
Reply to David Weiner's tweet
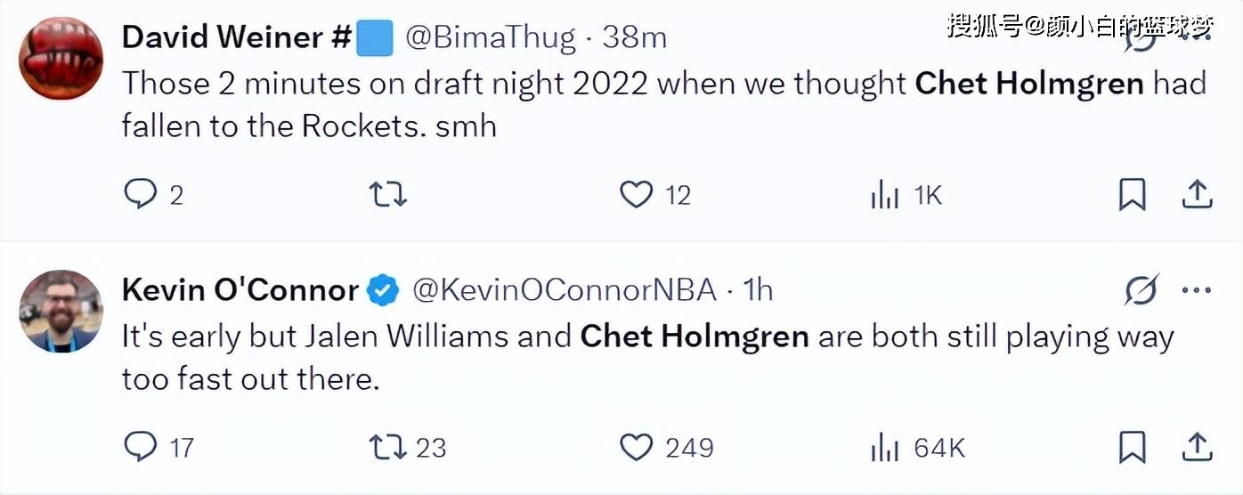pos(140,194)
